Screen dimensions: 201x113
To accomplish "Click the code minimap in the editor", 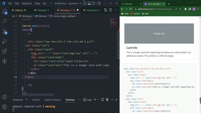I will [x=113, y=22].
